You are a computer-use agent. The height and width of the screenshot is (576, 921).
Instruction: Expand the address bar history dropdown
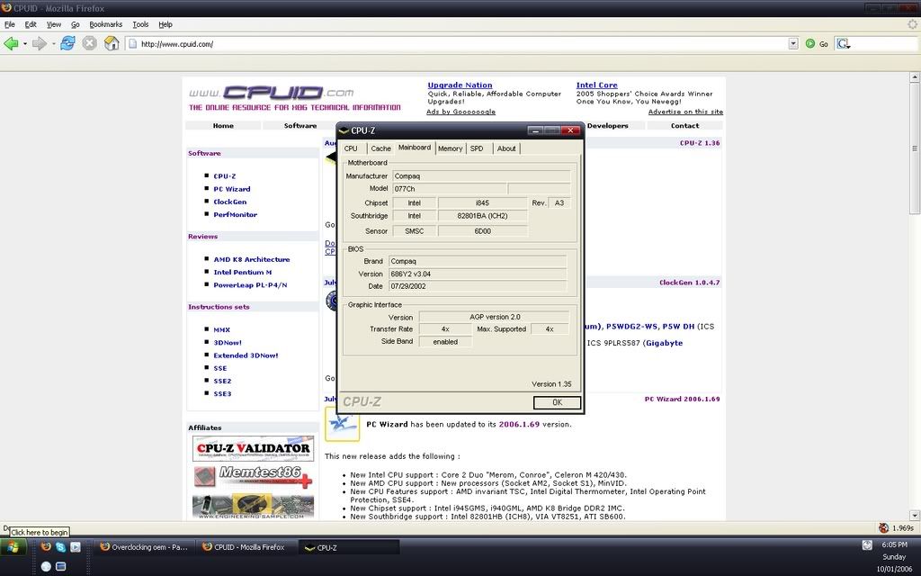pos(792,43)
